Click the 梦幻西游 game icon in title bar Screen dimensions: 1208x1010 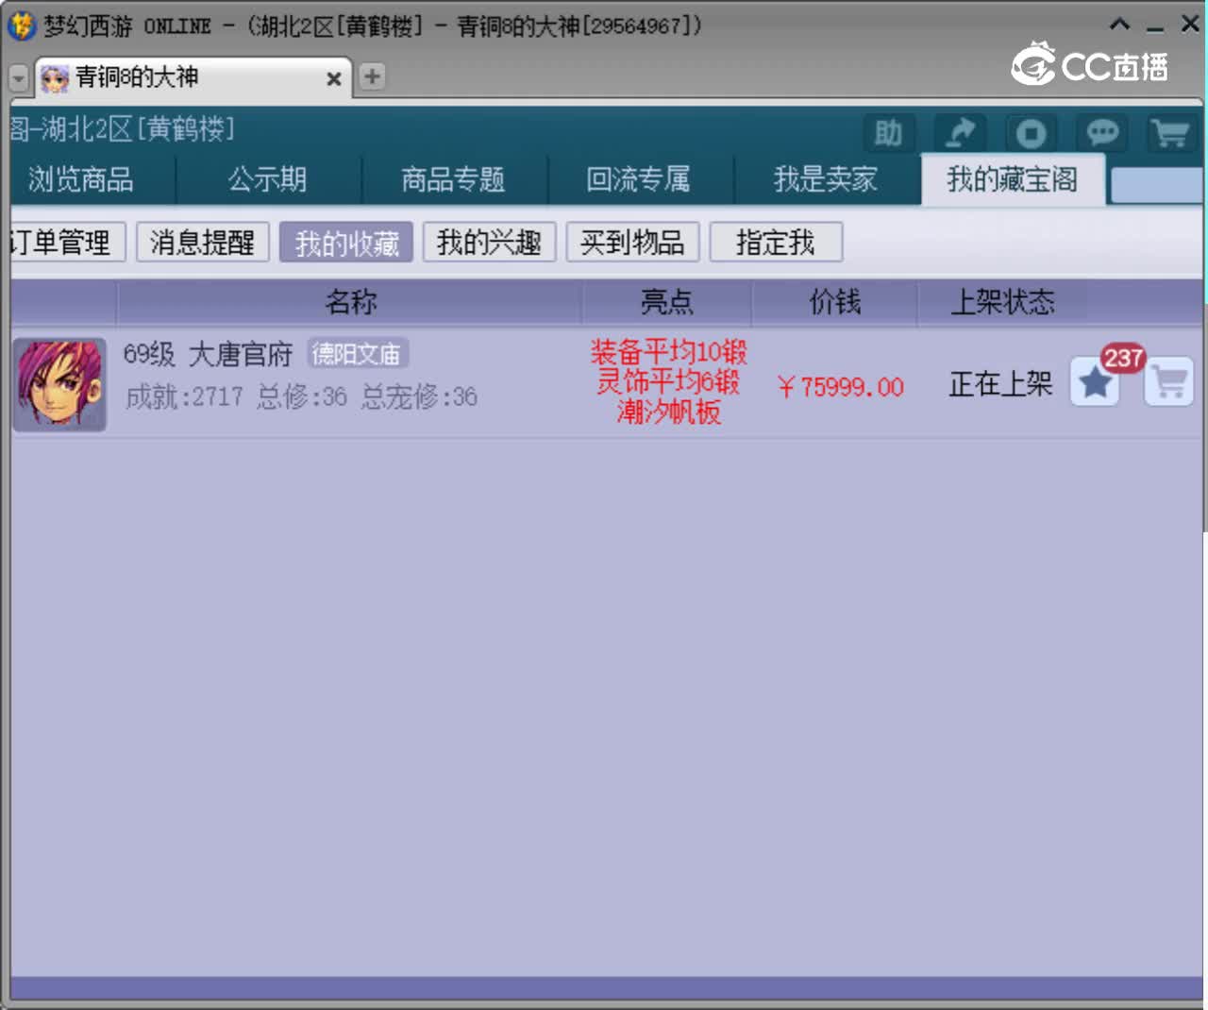pos(21,25)
